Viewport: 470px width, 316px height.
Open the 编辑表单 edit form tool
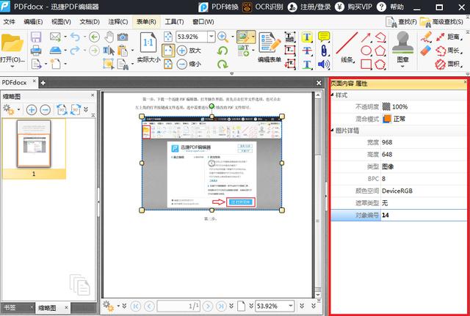pos(270,47)
